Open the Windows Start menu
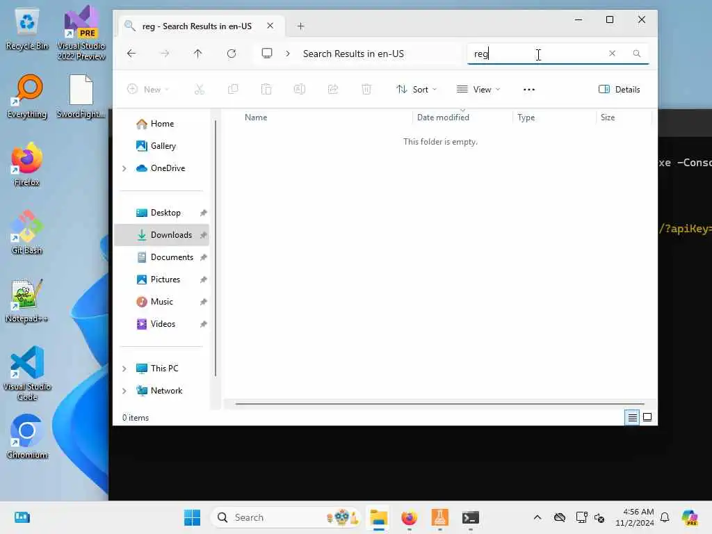 [x=192, y=517]
